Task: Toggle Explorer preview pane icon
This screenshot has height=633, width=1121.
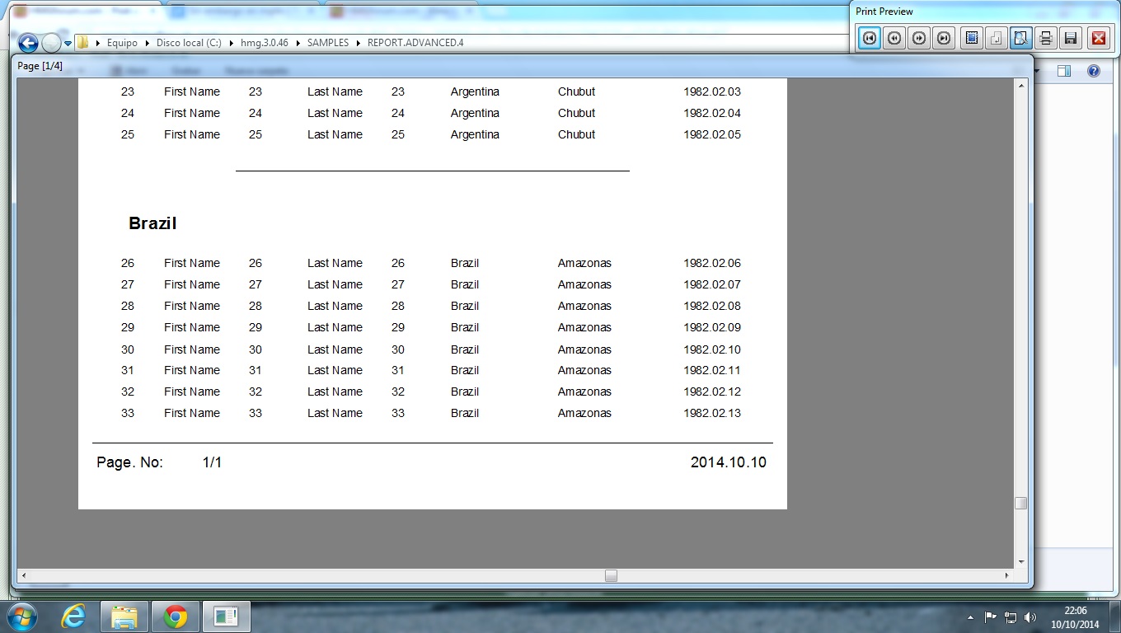Action: coord(1064,72)
